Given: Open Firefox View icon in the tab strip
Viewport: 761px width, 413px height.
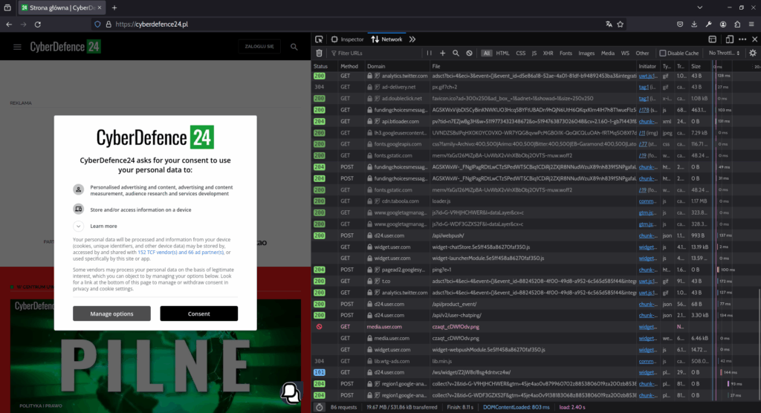Looking at the screenshot, I should [x=7, y=7].
